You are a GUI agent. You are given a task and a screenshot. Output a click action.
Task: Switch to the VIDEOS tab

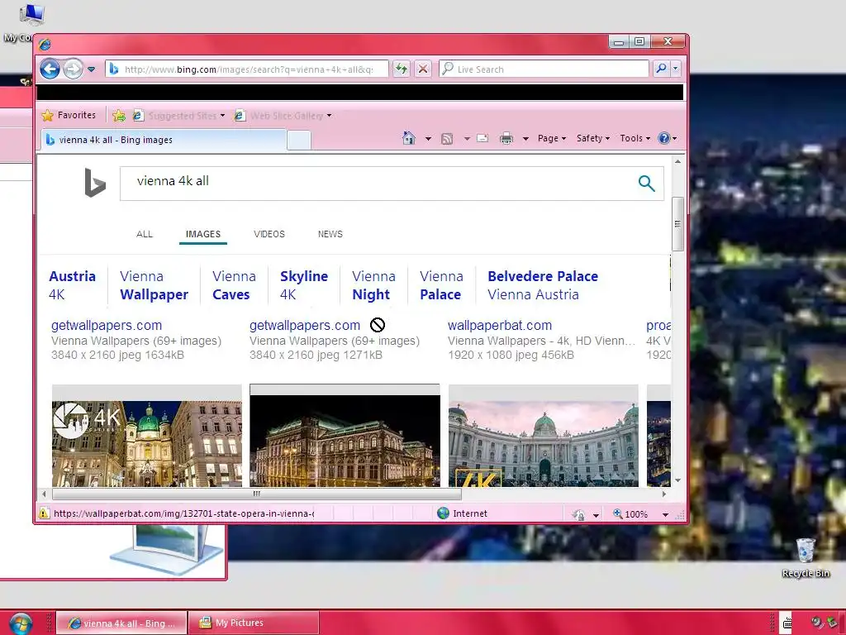pos(269,234)
